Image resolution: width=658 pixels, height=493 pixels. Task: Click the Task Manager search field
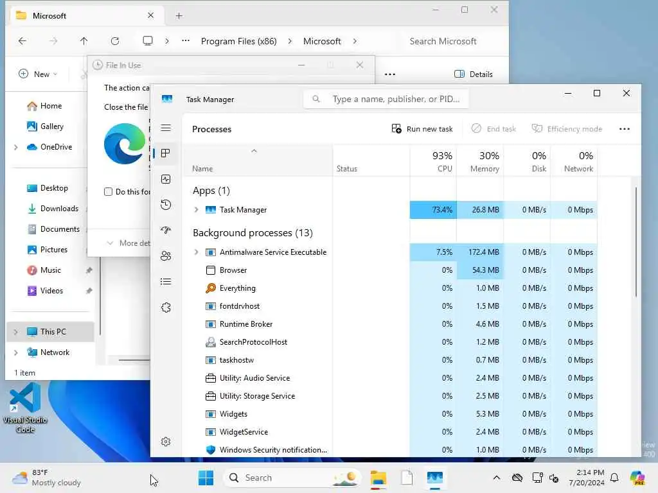386,99
